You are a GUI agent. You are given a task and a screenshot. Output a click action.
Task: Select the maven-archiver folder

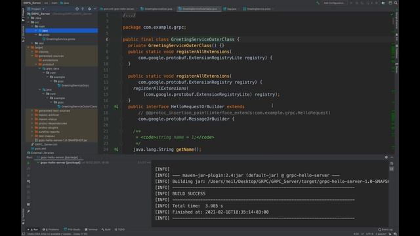49,115
